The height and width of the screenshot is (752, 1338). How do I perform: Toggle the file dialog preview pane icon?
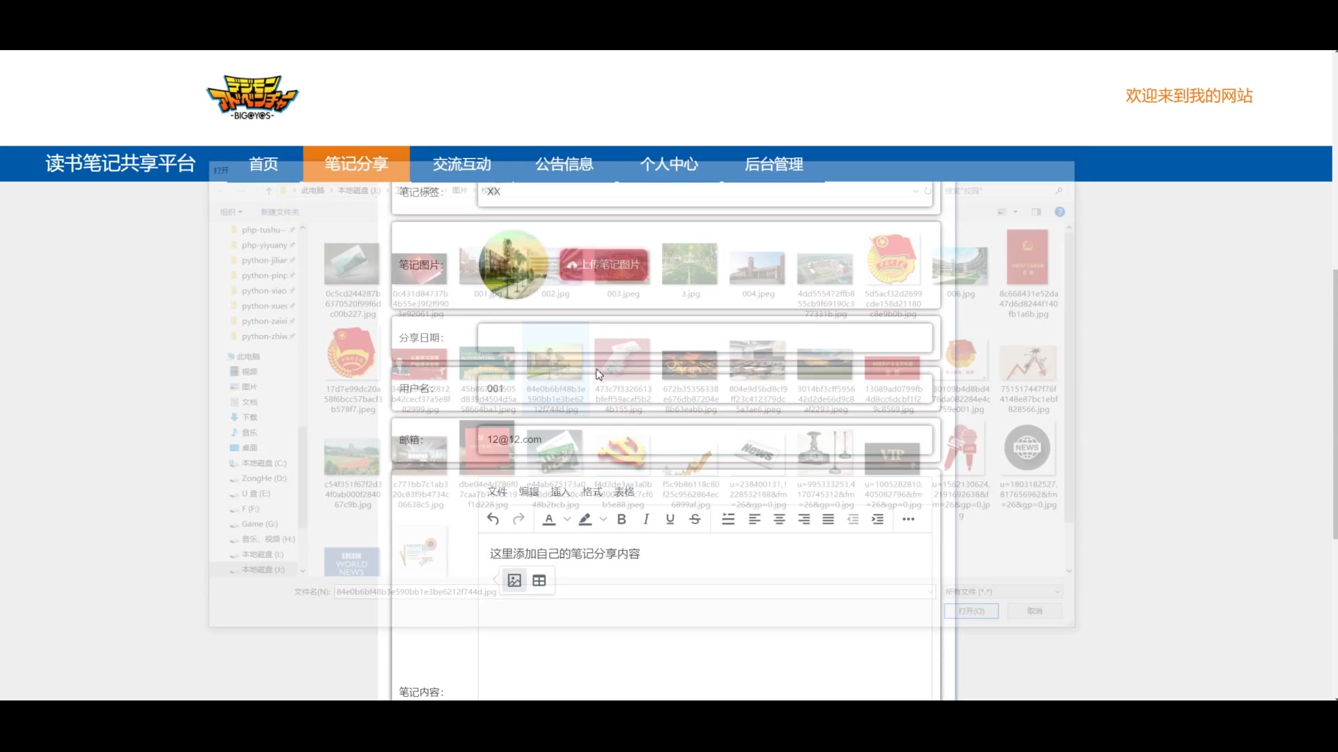tap(1036, 212)
